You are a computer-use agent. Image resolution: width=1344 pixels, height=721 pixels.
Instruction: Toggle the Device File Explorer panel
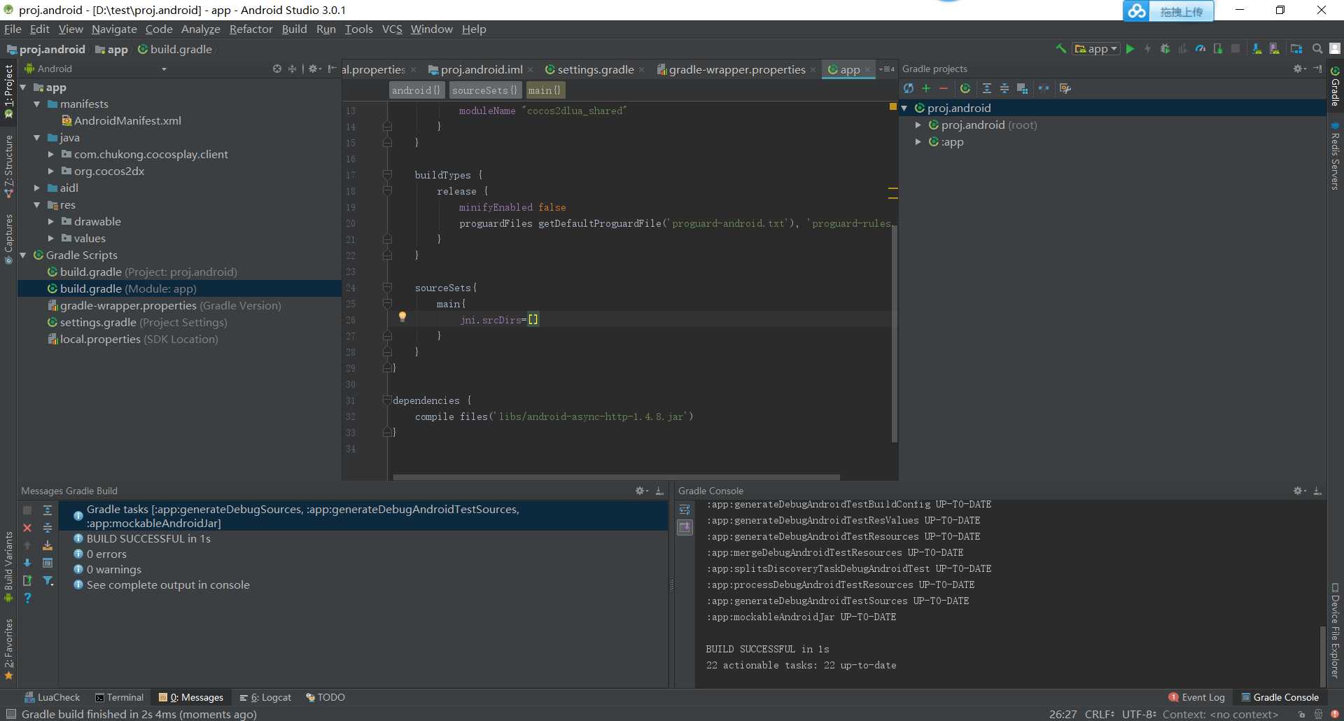coord(1336,630)
